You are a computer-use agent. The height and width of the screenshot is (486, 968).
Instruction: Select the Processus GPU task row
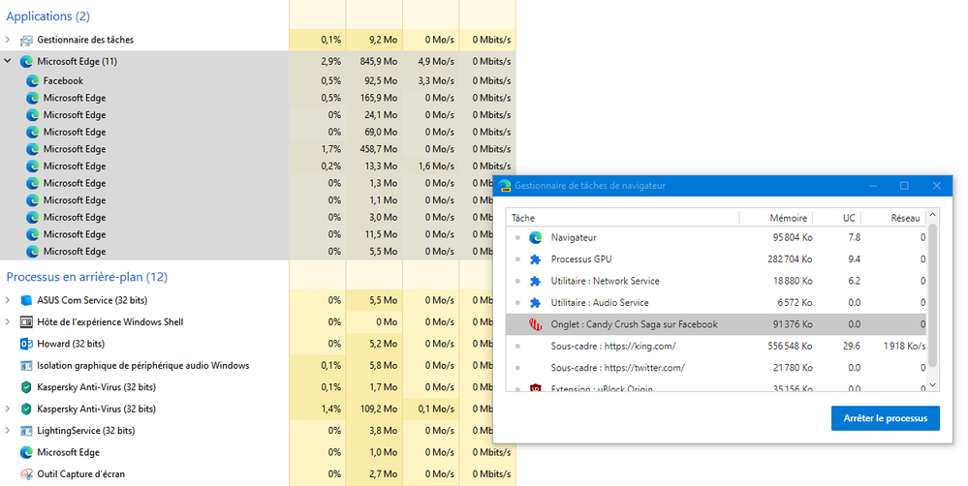[716, 259]
